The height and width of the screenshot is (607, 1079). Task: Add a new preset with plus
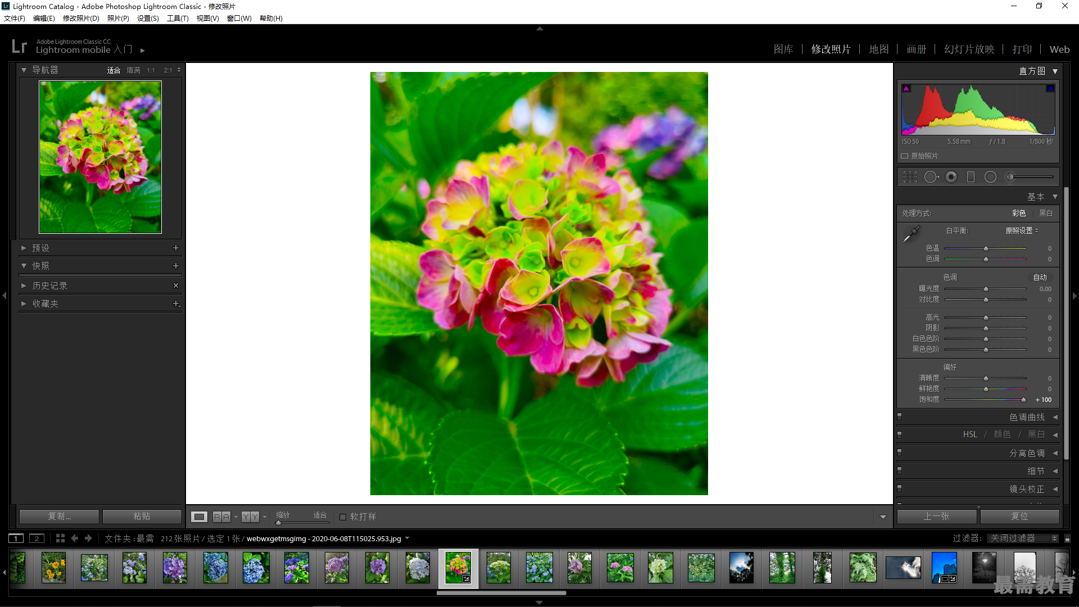coord(176,248)
